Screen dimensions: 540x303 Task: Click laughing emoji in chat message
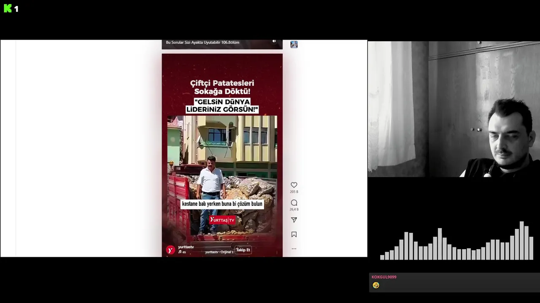[x=376, y=285]
